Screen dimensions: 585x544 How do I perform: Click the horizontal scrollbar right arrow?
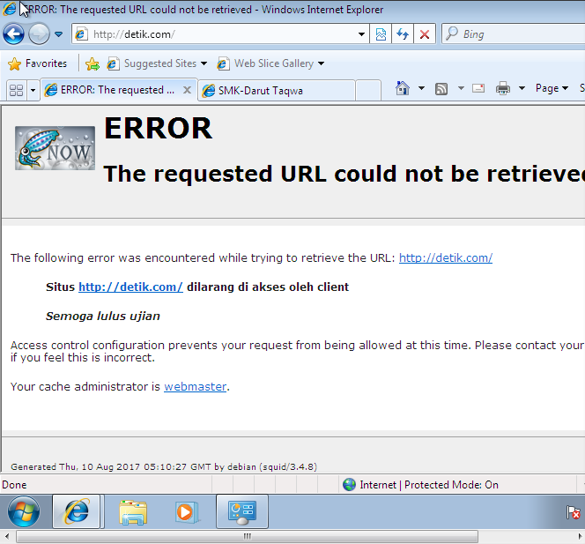click(580, 537)
